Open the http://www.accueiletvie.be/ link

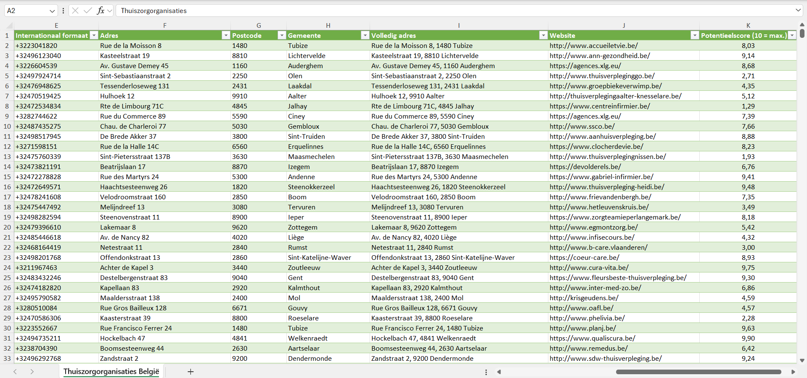coord(593,45)
